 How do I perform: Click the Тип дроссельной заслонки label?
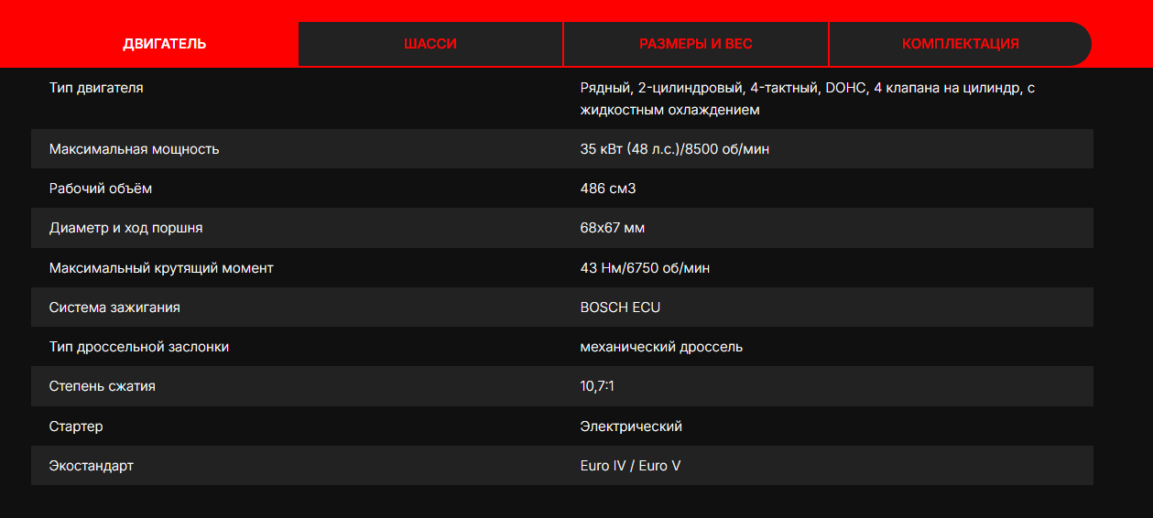point(139,347)
